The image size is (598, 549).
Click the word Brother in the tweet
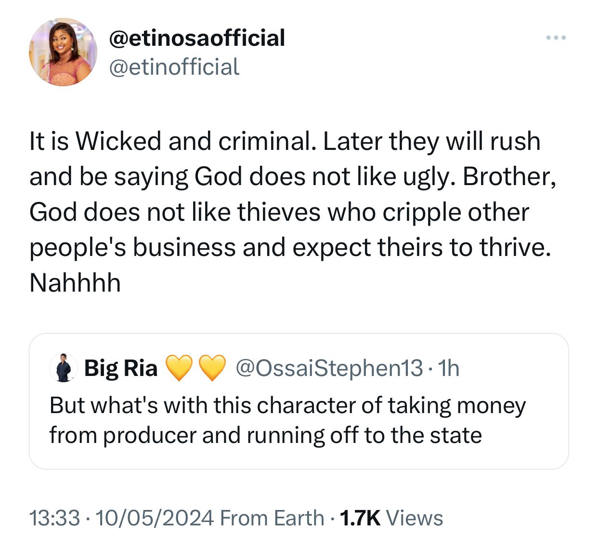coord(507,177)
